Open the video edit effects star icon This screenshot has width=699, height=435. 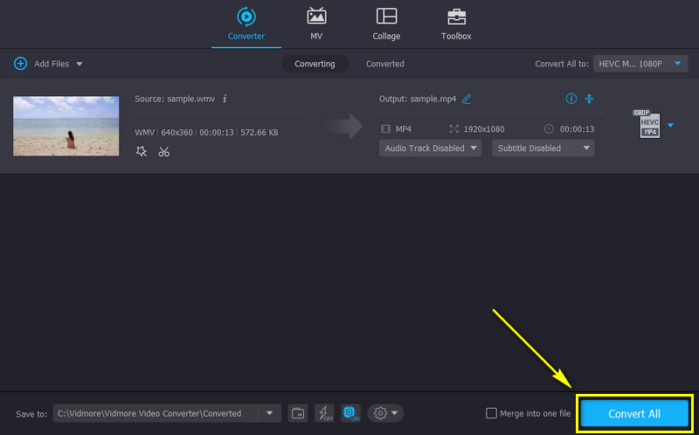point(142,151)
